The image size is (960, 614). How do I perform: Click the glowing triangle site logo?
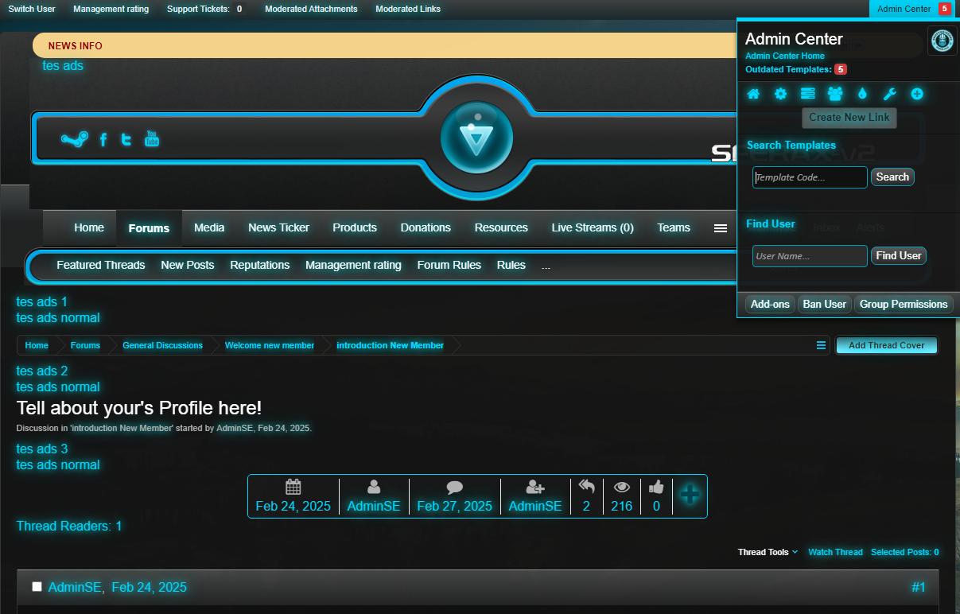[476, 138]
